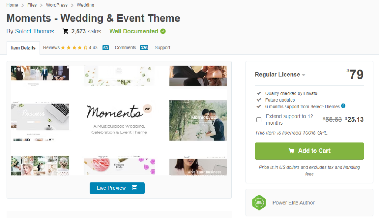Click the Power Elite Author badge icon
This screenshot has width=379, height=218.
[259, 202]
